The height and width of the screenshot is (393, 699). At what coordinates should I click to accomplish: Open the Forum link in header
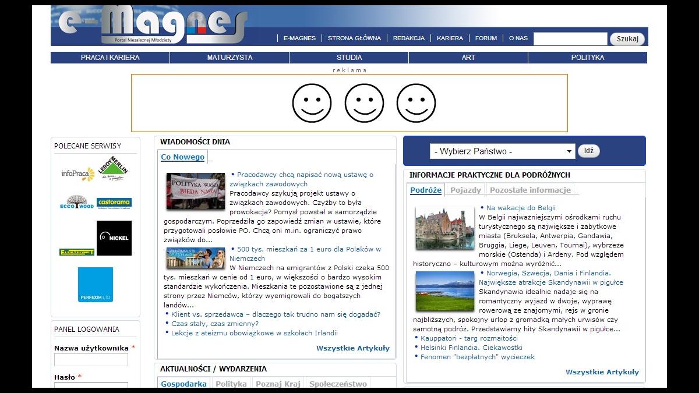pos(486,38)
